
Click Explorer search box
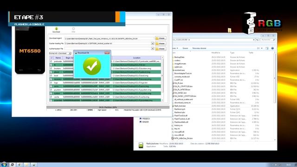point(268,40)
